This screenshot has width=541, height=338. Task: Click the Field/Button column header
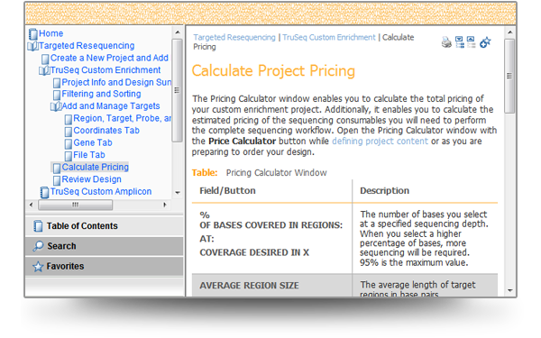coord(228,191)
